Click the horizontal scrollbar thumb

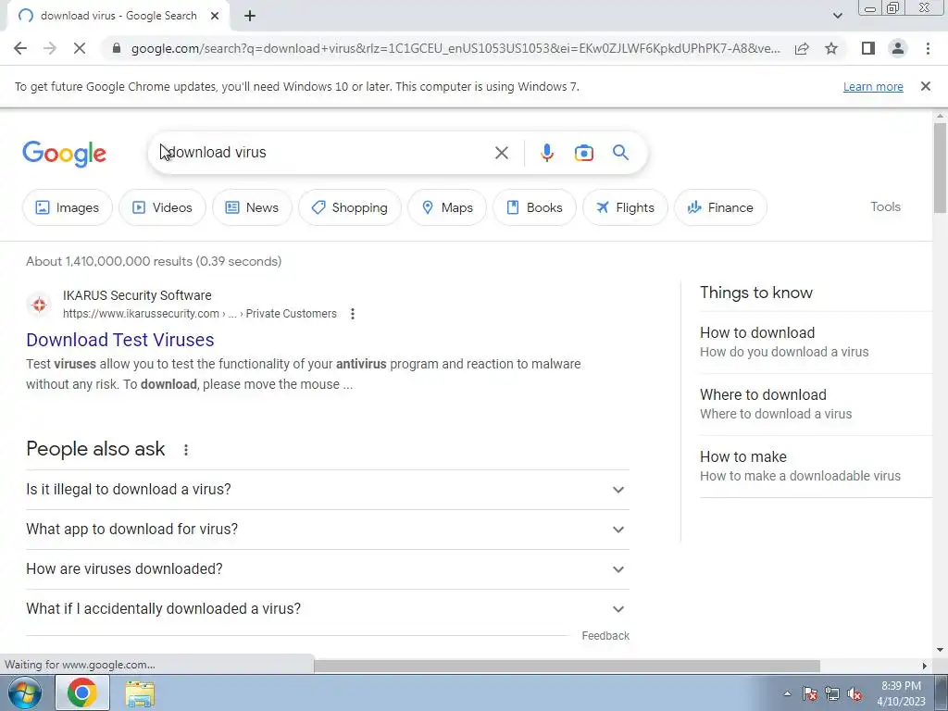coord(567,666)
